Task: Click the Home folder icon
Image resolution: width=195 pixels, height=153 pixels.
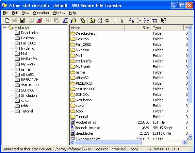Action: (x=100, y=20)
